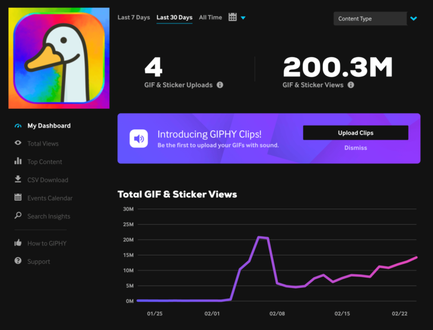Expand the date picker blue arrow
This screenshot has height=330, width=433.
(243, 18)
